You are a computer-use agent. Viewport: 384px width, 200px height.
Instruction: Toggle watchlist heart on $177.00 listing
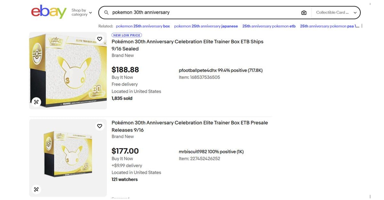(x=100, y=126)
